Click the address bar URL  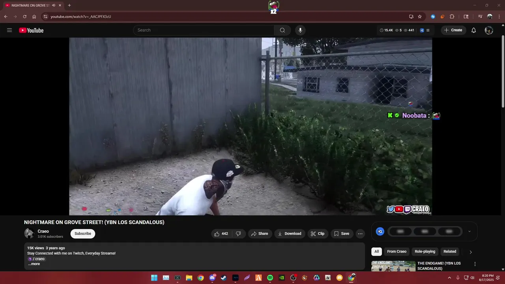(81, 17)
